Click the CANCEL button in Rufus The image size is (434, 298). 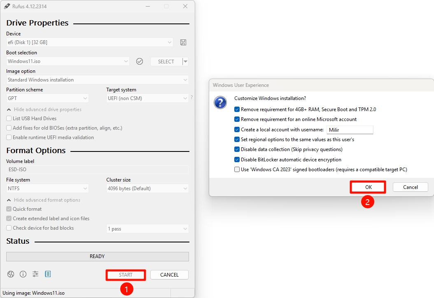point(169,275)
